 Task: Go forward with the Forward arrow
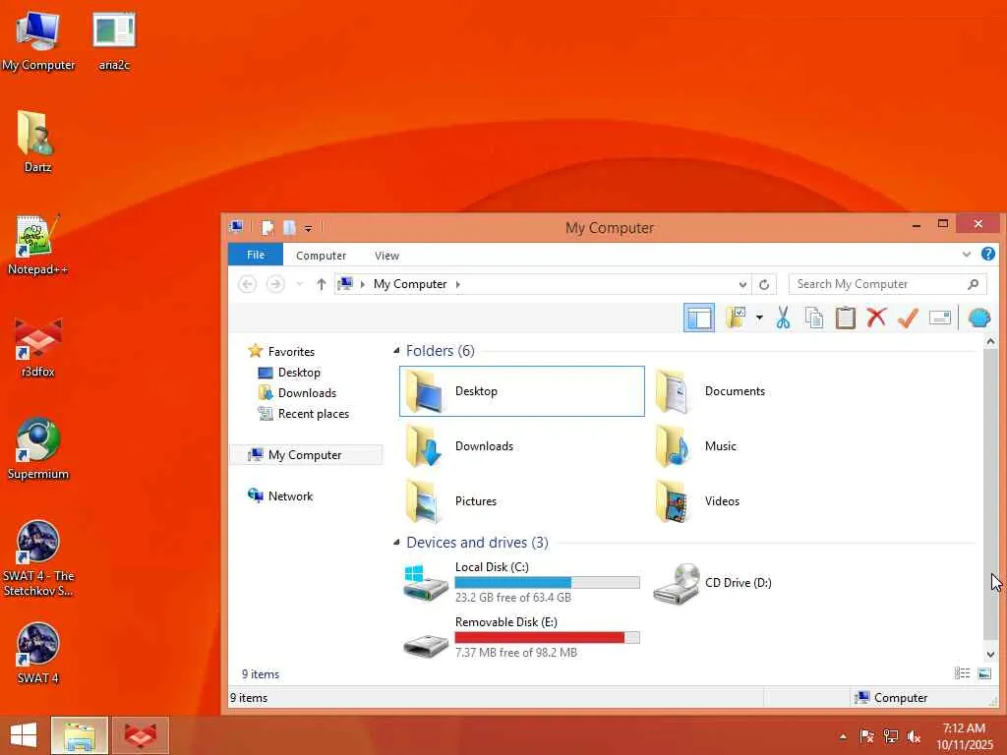tap(275, 284)
